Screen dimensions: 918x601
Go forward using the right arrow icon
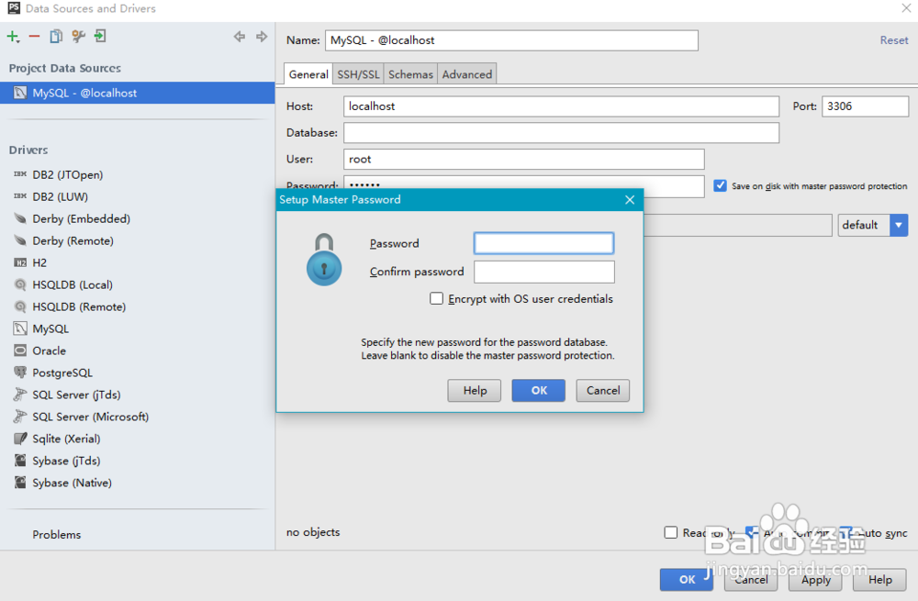[x=261, y=37]
